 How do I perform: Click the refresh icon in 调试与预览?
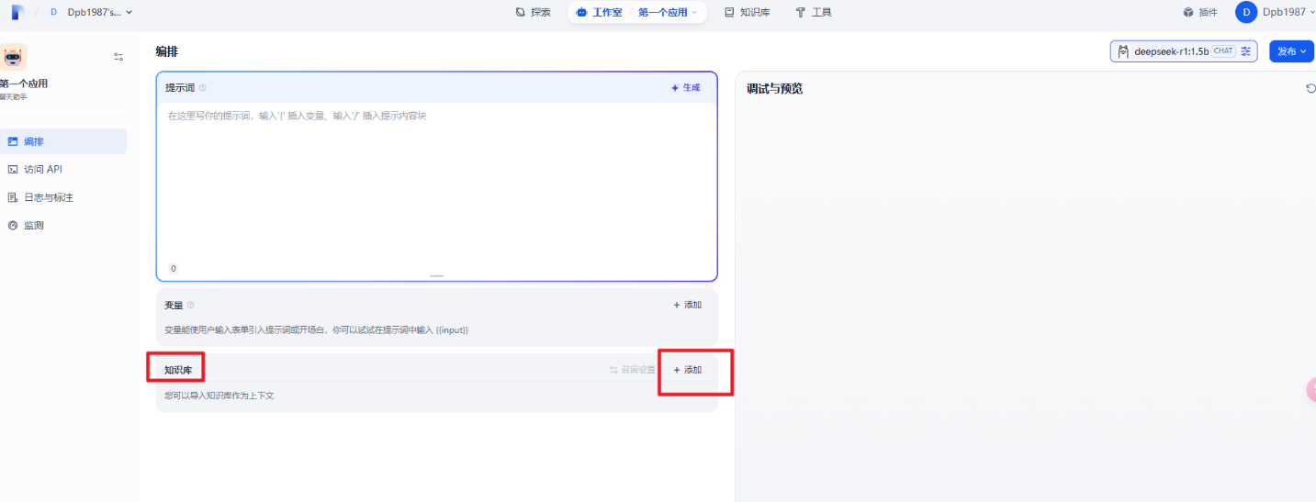pos(1310,88)
